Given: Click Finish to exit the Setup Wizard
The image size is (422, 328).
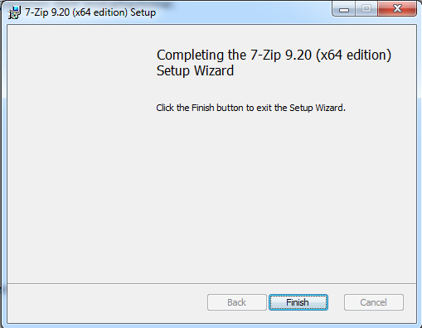Looking at the screenshot, I should [298, 302].
